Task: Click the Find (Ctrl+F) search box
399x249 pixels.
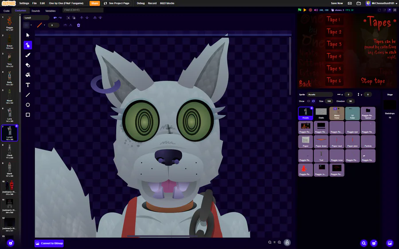Action: (x=83, y=10)
